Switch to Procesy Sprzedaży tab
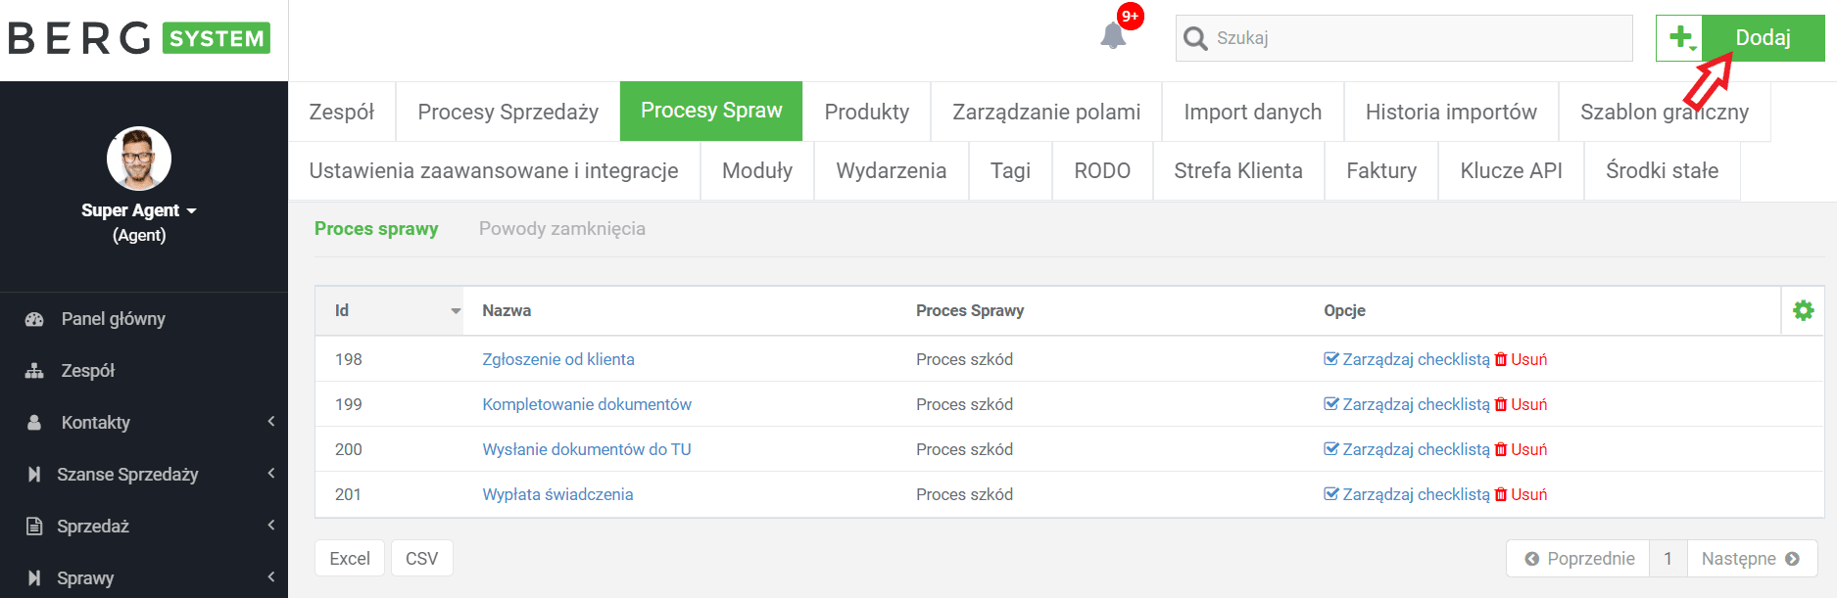 [x=508, y=112]
